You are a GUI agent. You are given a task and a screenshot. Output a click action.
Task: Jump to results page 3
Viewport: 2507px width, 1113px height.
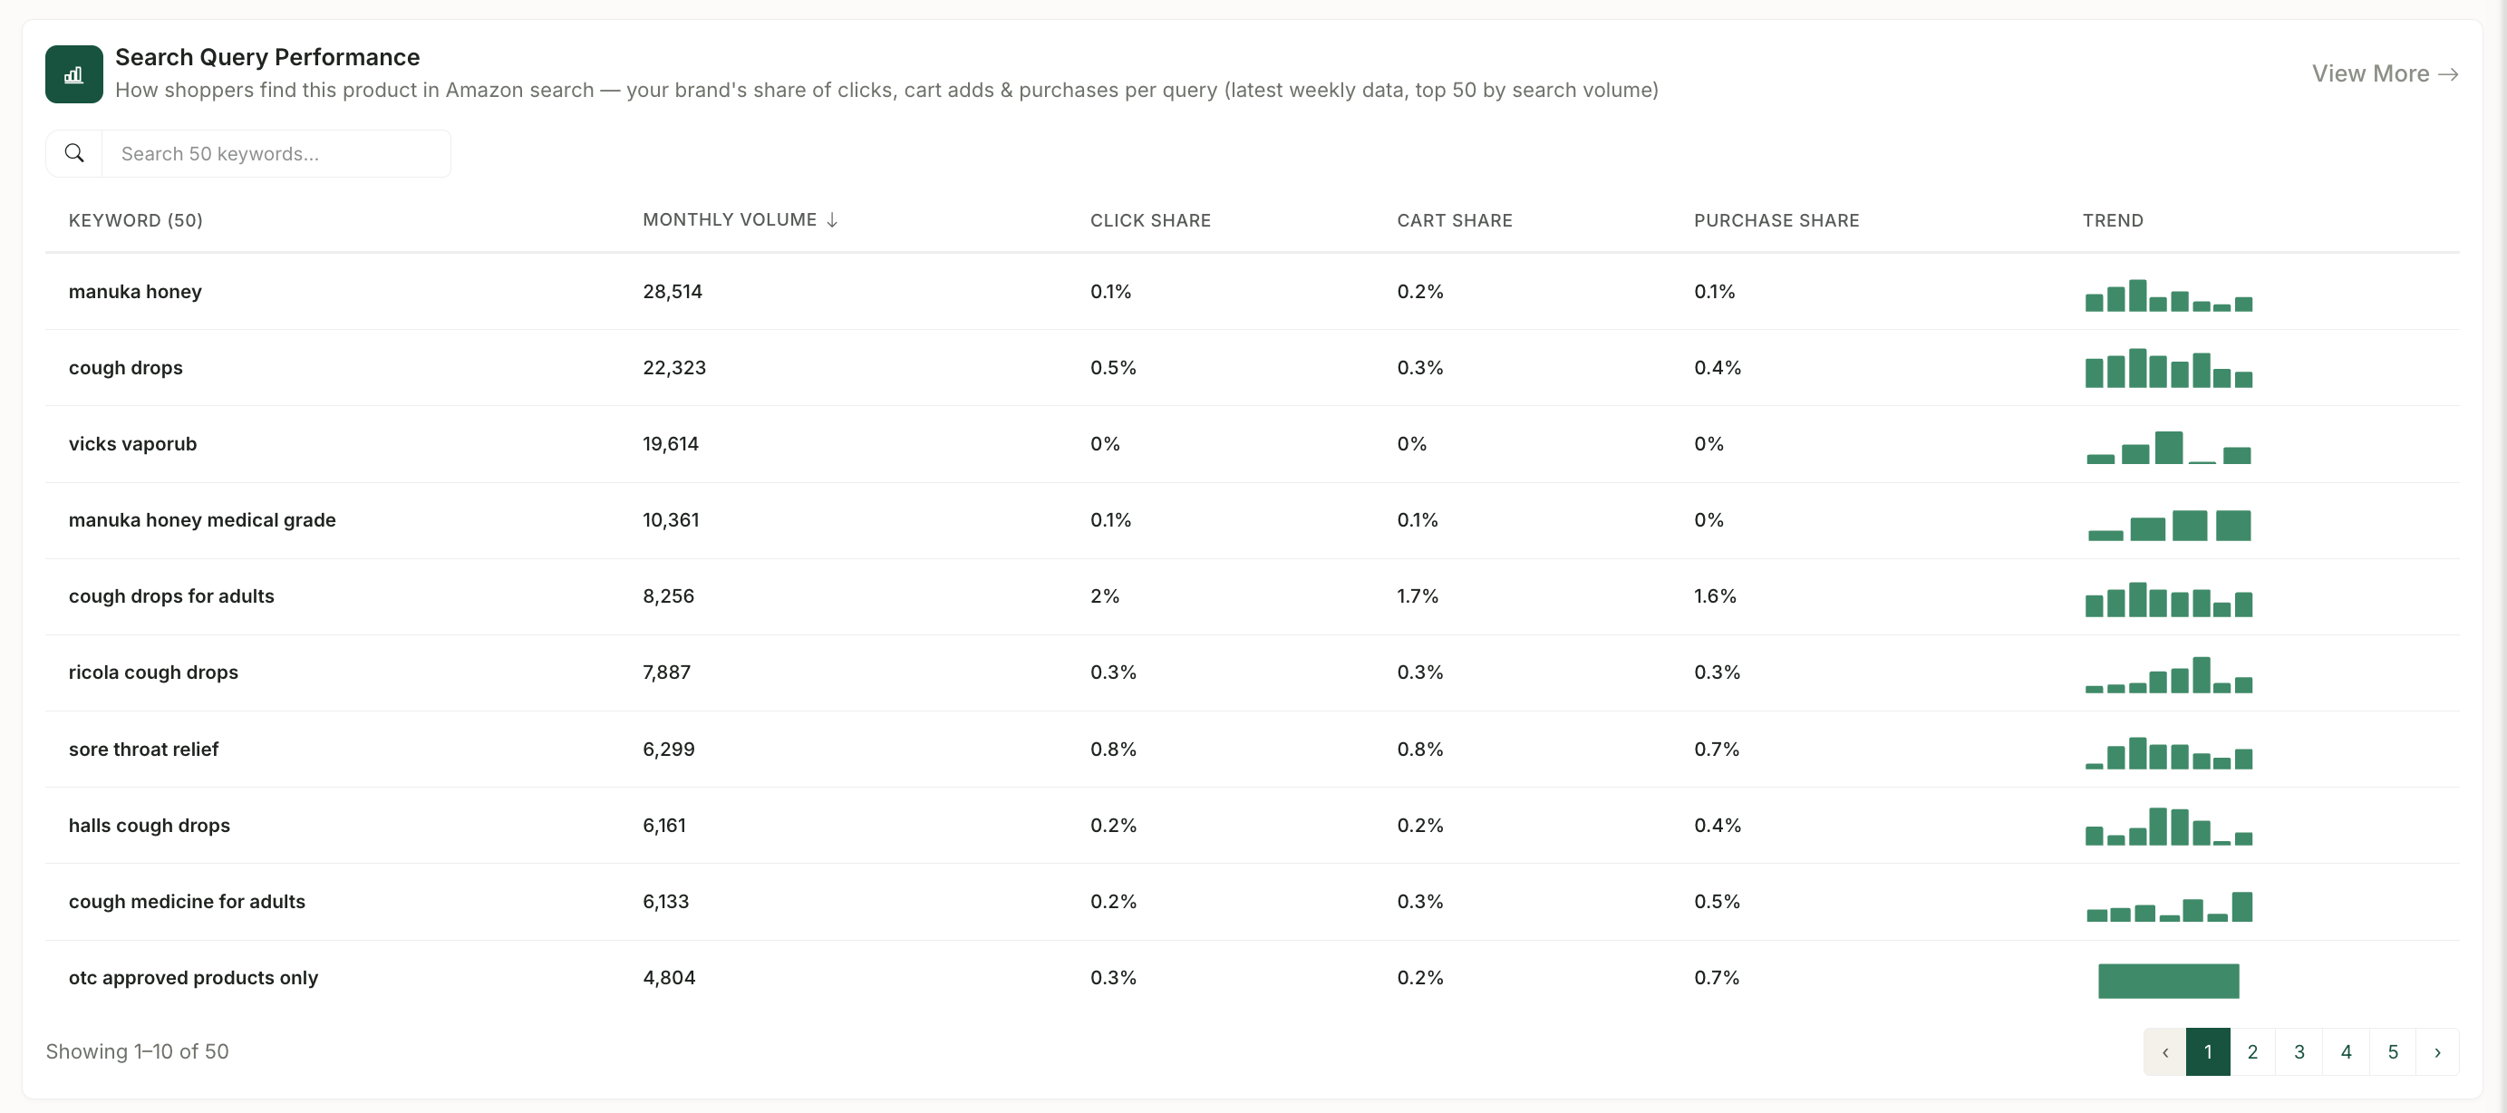click(x=2299, y=1051)
